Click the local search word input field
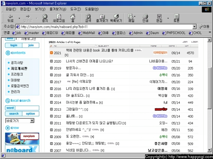213x159 pixels. pyautogui.click(x=27, y=108)
